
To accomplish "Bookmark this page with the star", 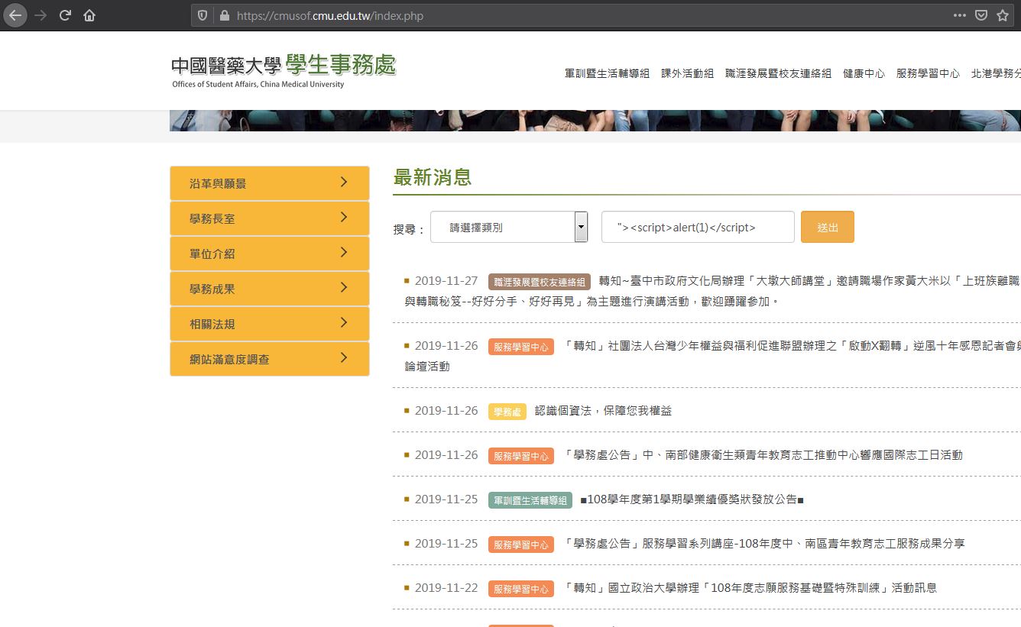I will click(1003, 15).
